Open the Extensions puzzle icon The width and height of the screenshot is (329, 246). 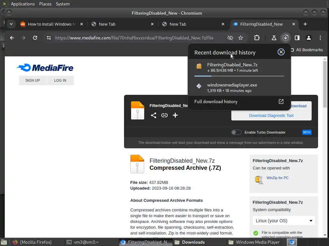coord(257,38)
